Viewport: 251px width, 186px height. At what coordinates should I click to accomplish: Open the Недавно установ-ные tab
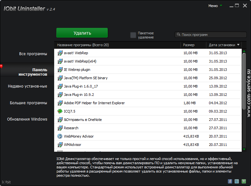coord(28,86)
